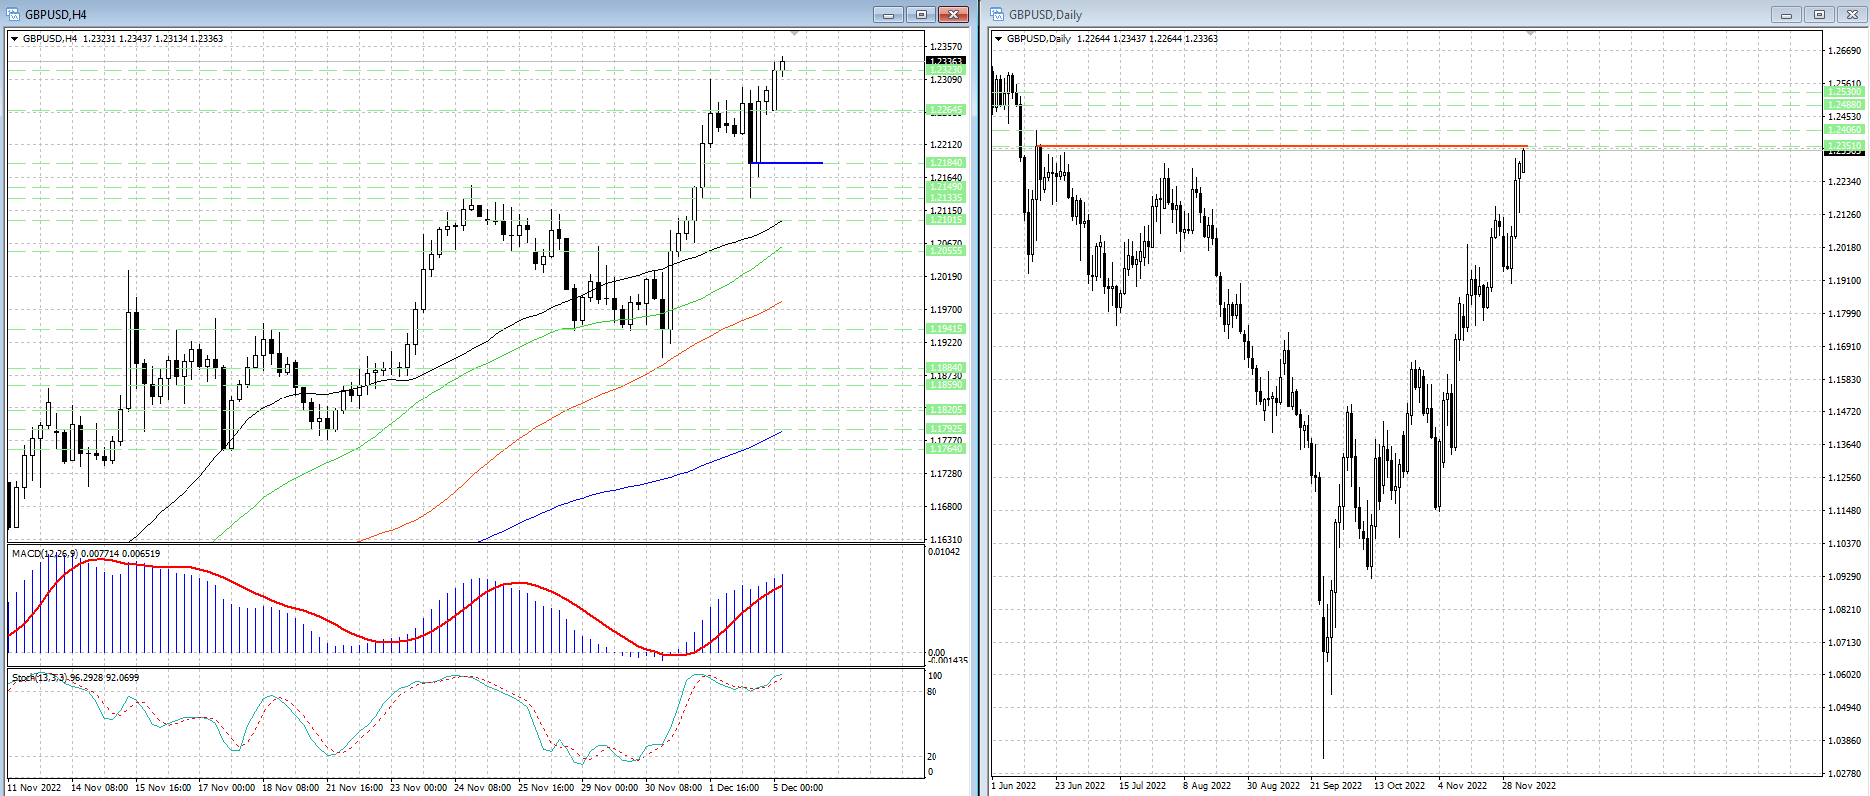Screen dimensions: 1870x796
Task: Click the 1.14720 price on Daily scale
Action: pyautogui.click(x=1844, y=412)
